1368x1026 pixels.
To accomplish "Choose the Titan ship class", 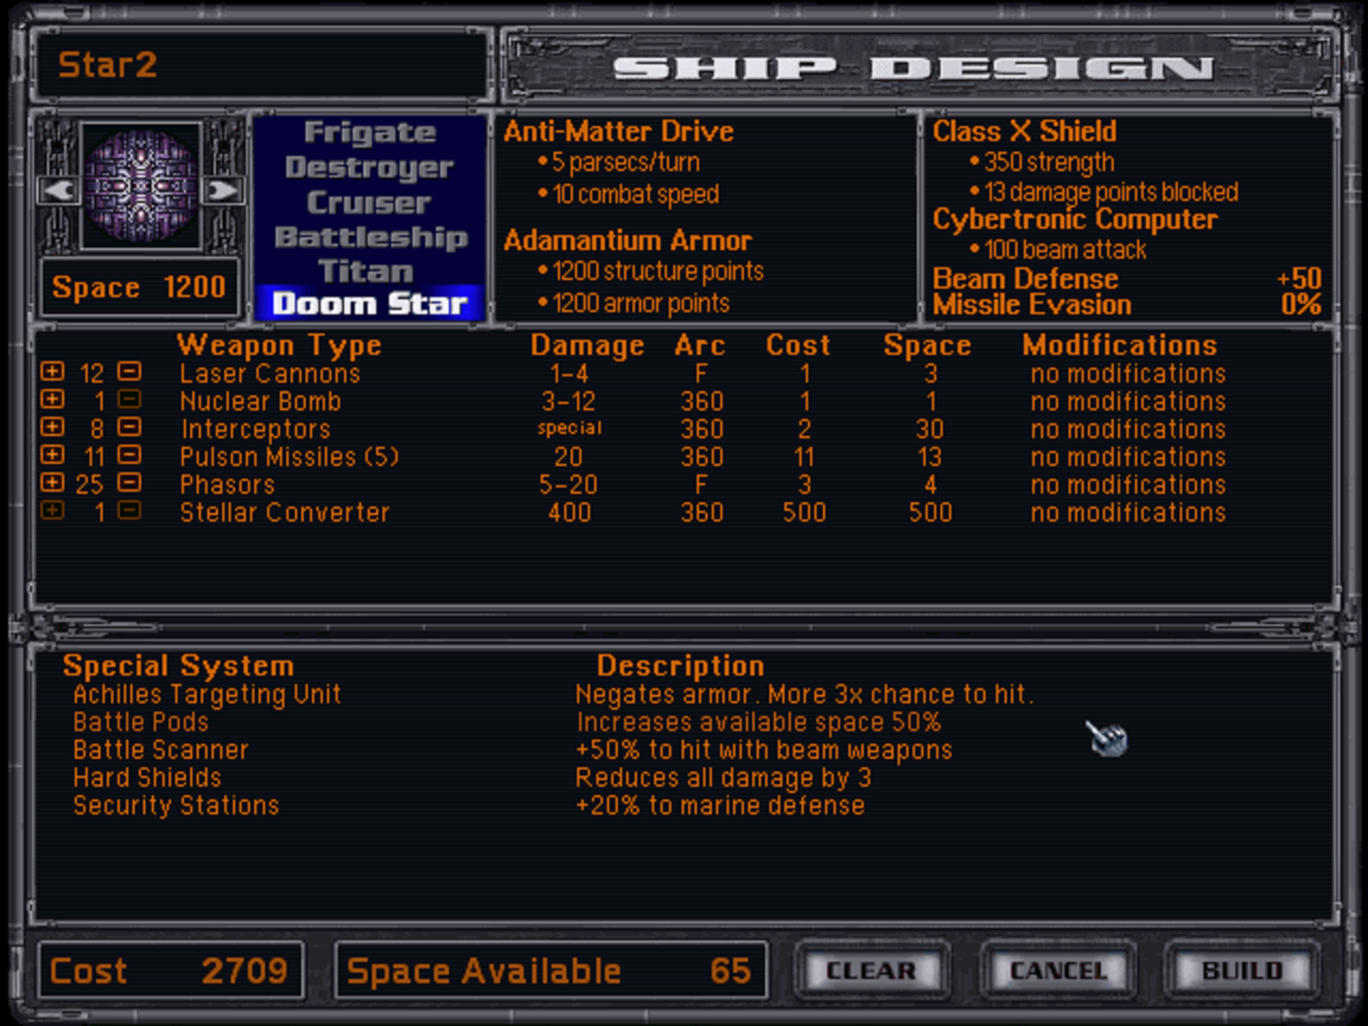I will click(x=366, y=271).
